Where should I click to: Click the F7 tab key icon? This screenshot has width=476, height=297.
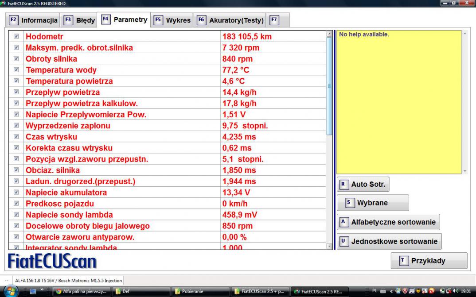(274, 20)
